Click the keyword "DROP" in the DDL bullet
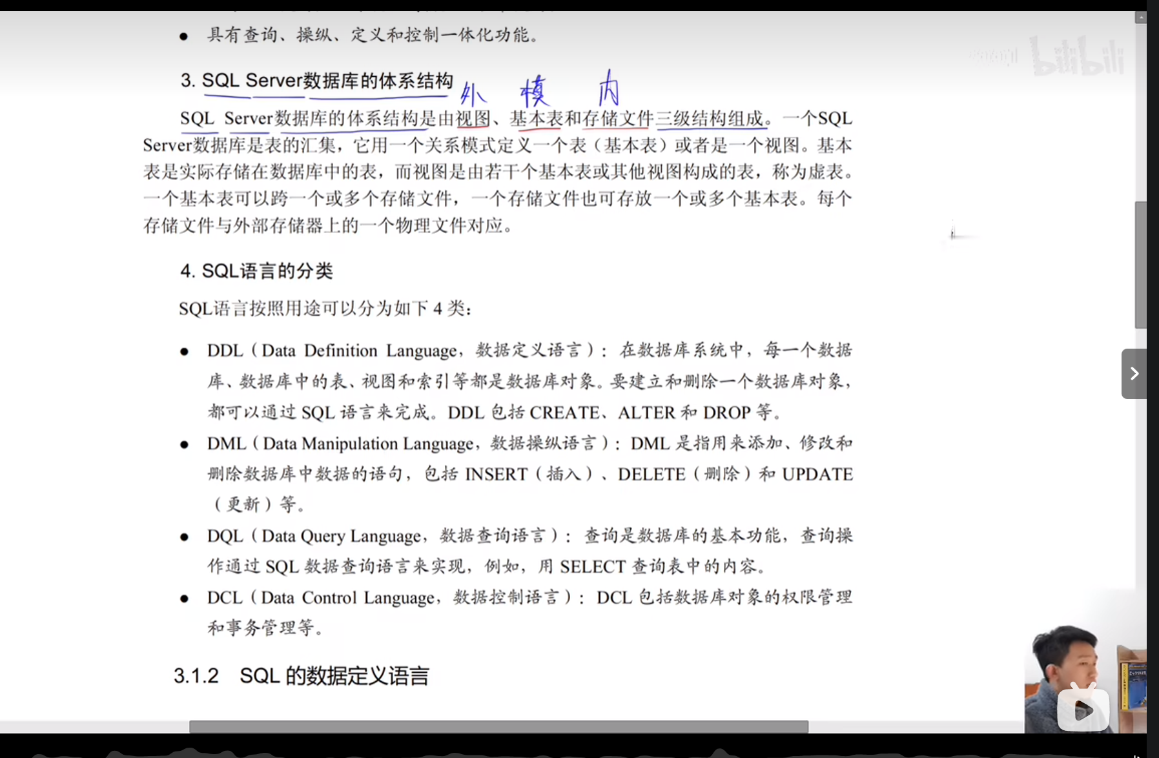The height and width of the screenshot is (758, 1159). point(727,413)
